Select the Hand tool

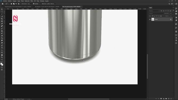(x=2, y=55)
